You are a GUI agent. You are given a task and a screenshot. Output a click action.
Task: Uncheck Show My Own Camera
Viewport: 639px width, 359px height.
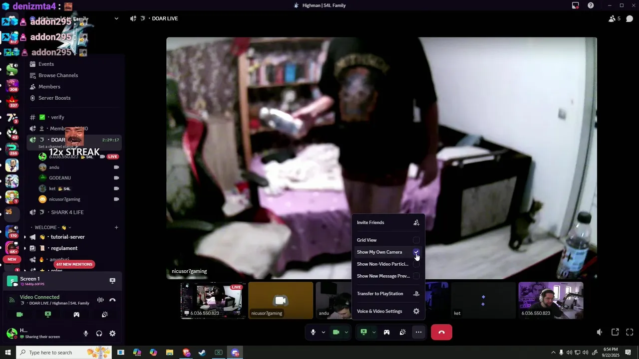click(416, 252)
